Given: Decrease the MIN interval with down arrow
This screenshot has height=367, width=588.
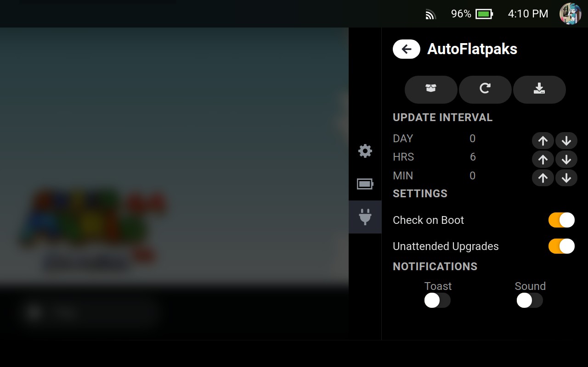Looking at the screenshot, I should [x=566, y=178].
